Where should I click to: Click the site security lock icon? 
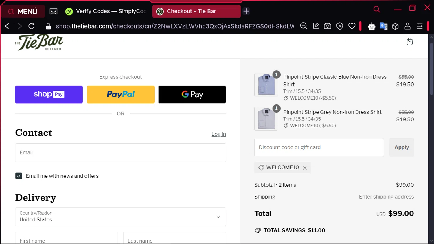coord(49,26)
